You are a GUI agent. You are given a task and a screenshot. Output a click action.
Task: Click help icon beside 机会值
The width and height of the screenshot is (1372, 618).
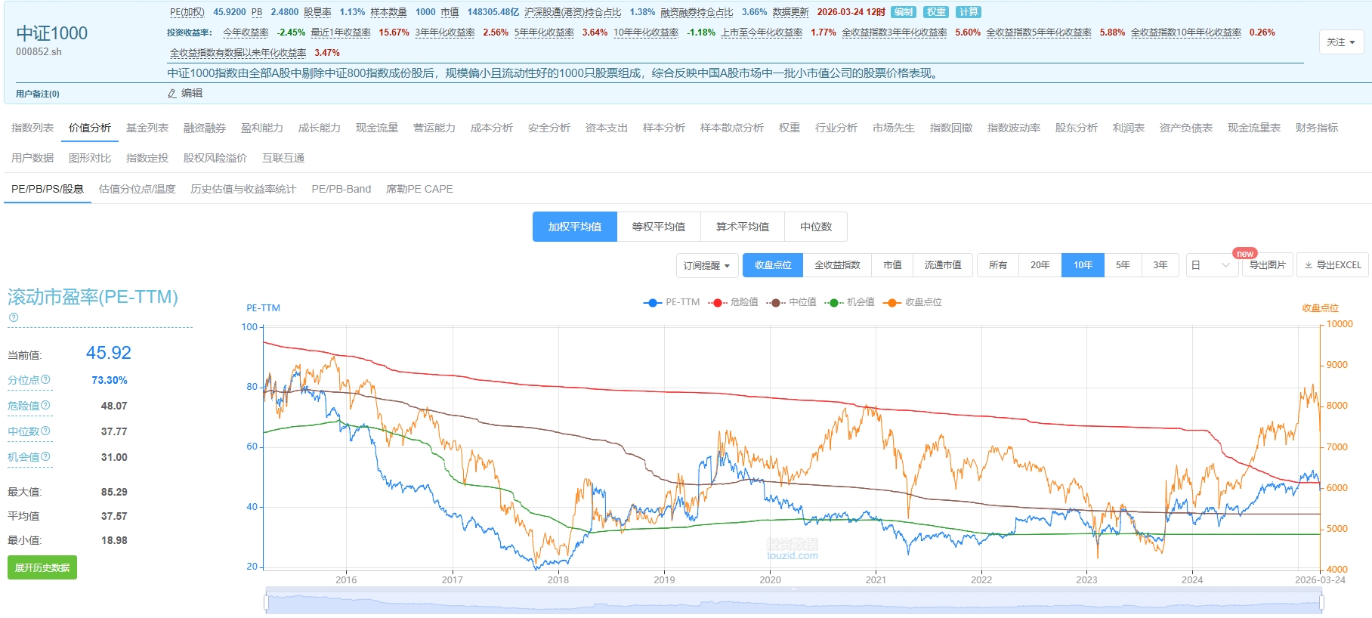pos(45,456)
